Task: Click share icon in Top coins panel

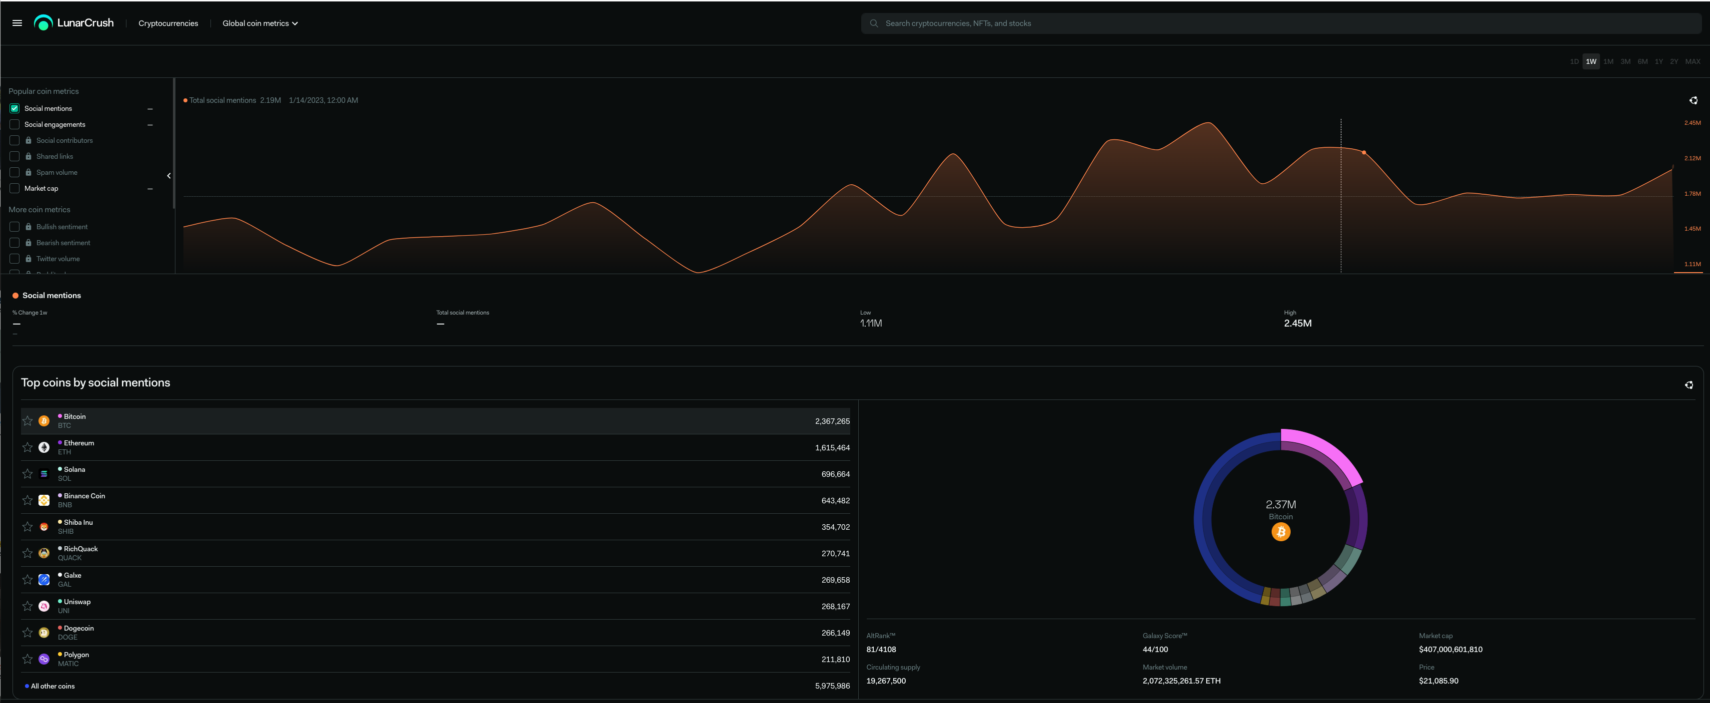Action: 1688,385
